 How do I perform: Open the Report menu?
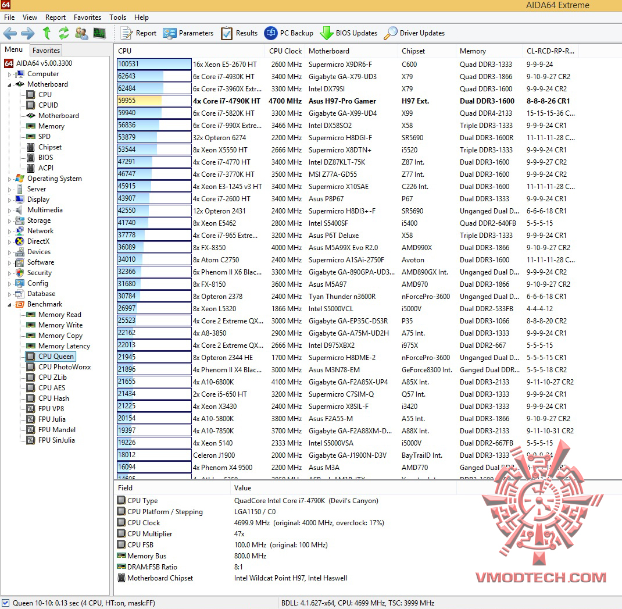[x=55, y=17]
